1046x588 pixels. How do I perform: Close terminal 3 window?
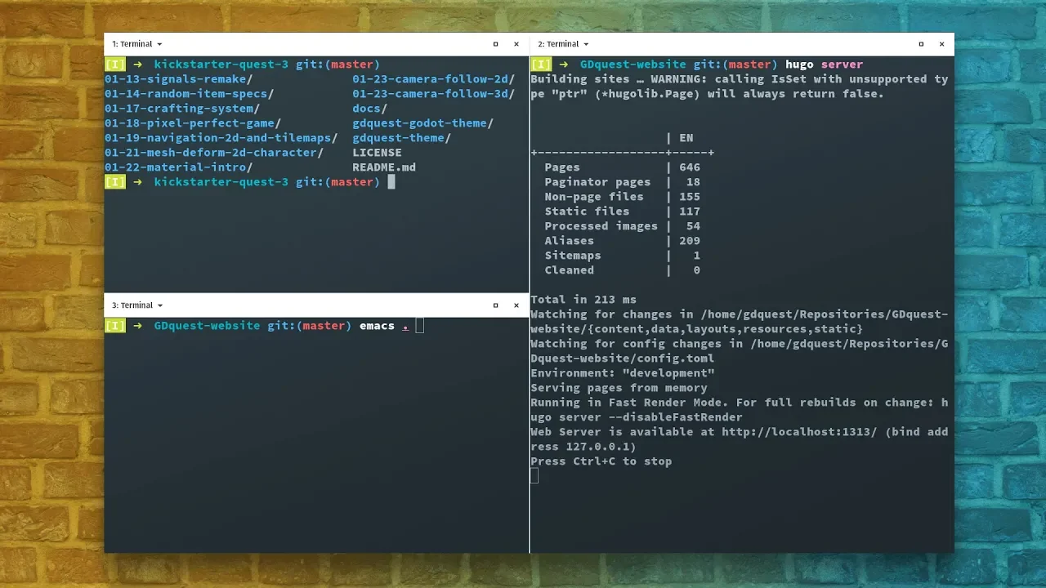click(x=516, y=305)
